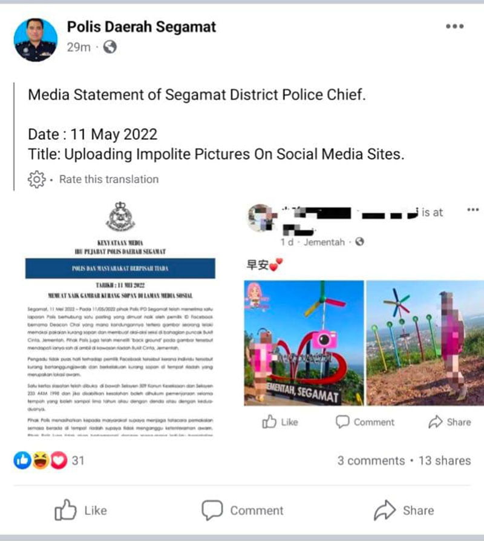484x541 pixels.
Task: Open translation settings gear icon
Action: coord(36,179)
